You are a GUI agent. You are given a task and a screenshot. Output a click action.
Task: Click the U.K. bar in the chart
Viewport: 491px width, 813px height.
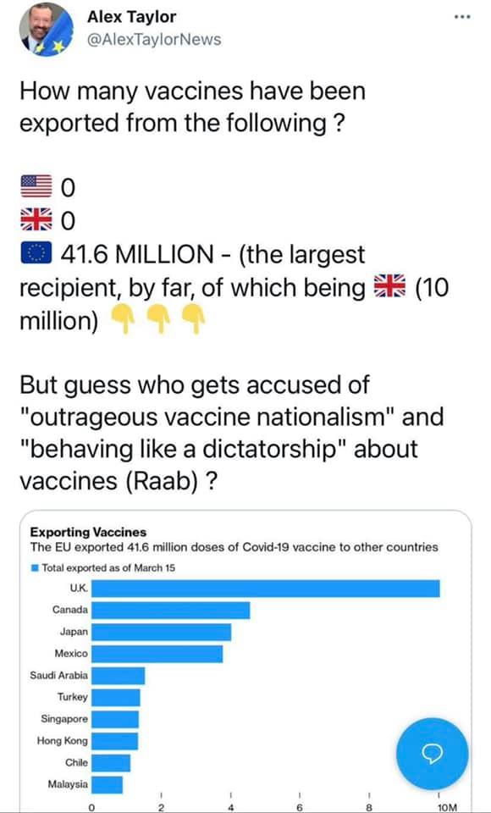coord(266,589)
